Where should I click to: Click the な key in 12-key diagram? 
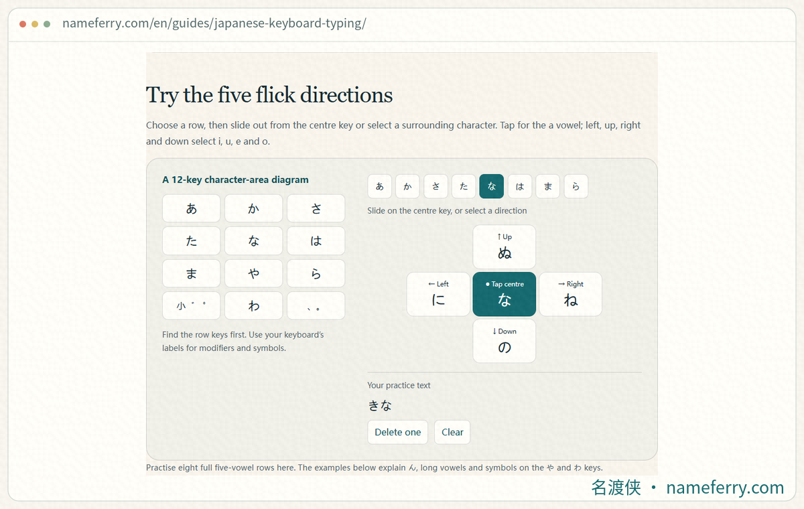(x=253, y=241)
